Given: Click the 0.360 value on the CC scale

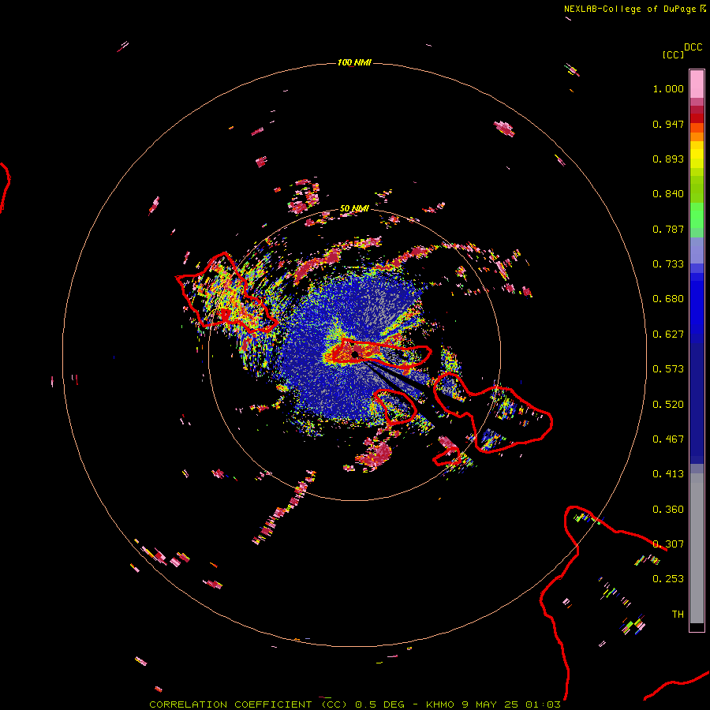Looking at the screenshot, I should (668, 510).
